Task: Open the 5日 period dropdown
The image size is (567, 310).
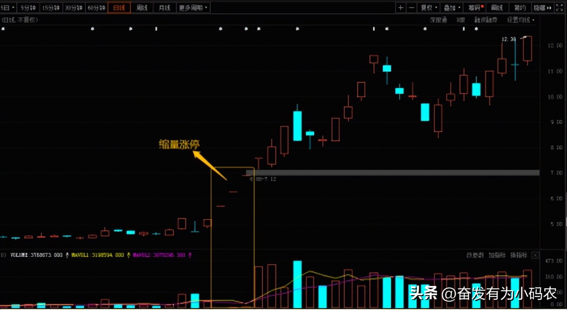Action: point(8,7)
